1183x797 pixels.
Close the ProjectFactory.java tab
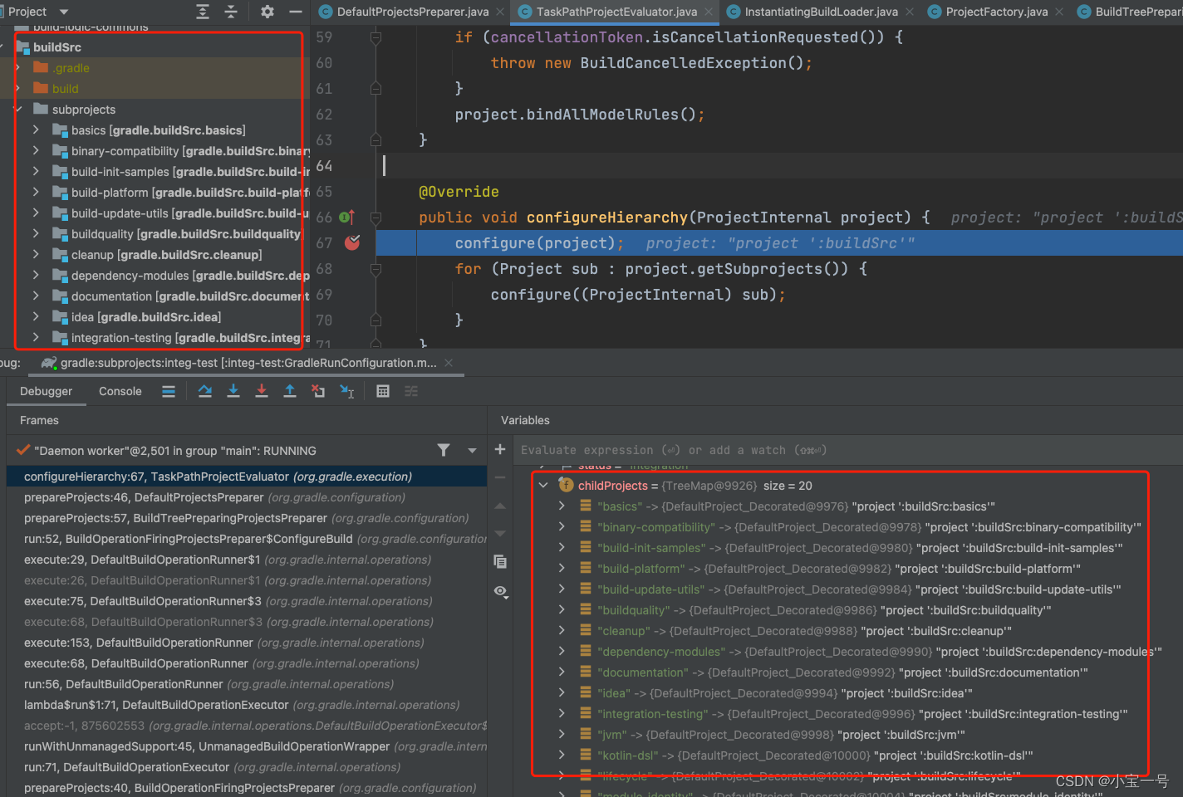tap(1058, 12)
